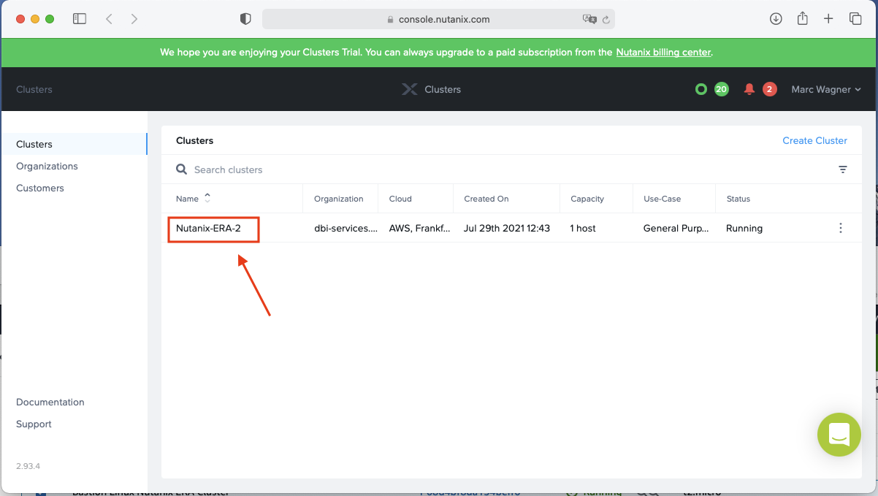Viewport: 878px width, 496px height.
Task: Open the Share menu in Safari
Action: pos(802,19)
